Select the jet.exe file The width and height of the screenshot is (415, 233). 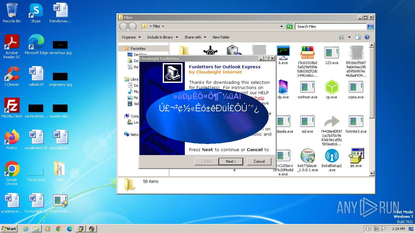(x=356, y=158)
